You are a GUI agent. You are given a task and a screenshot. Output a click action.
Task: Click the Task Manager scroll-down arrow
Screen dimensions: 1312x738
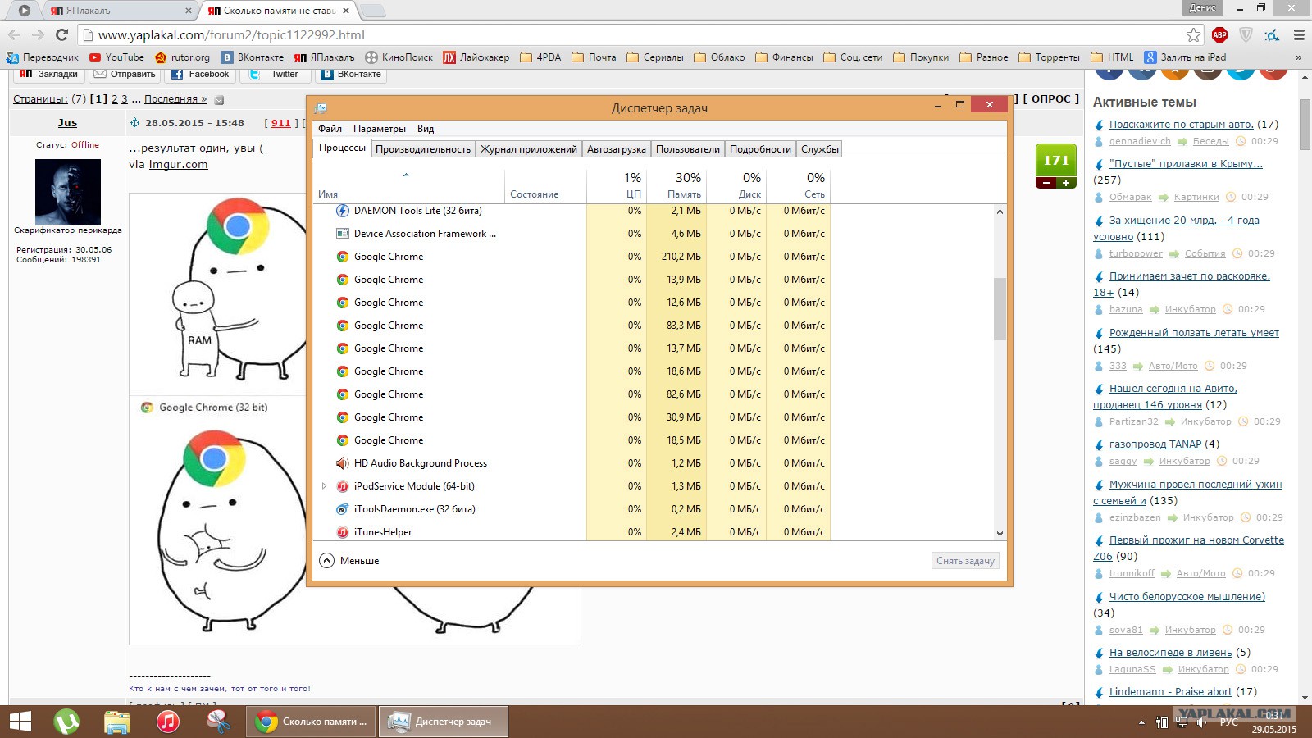[x=1000, y=533]
